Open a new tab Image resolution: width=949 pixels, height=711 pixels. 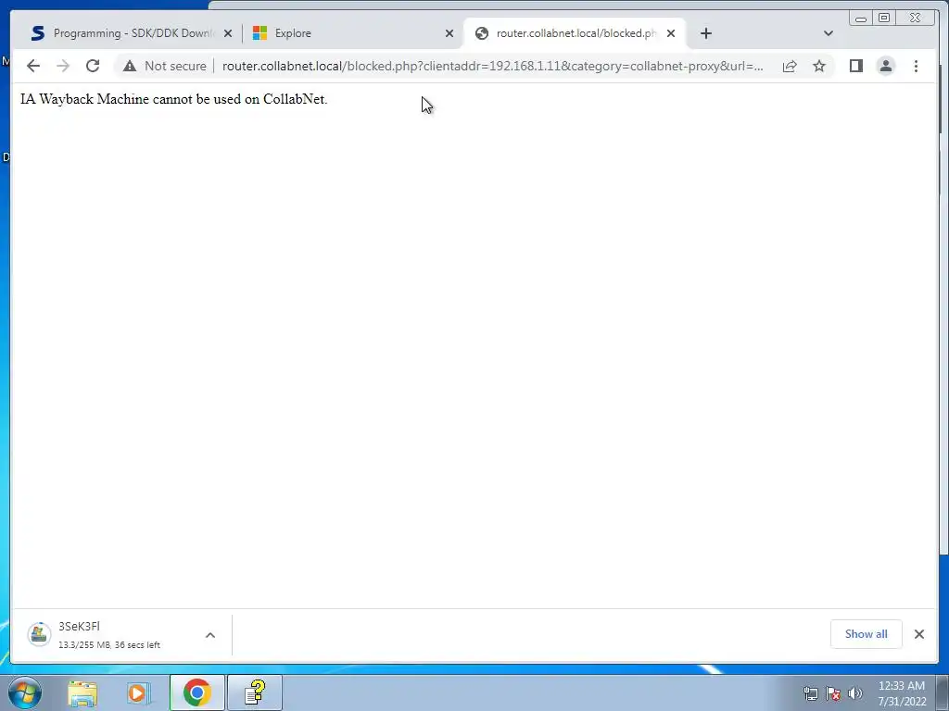[x=705, y=33]
